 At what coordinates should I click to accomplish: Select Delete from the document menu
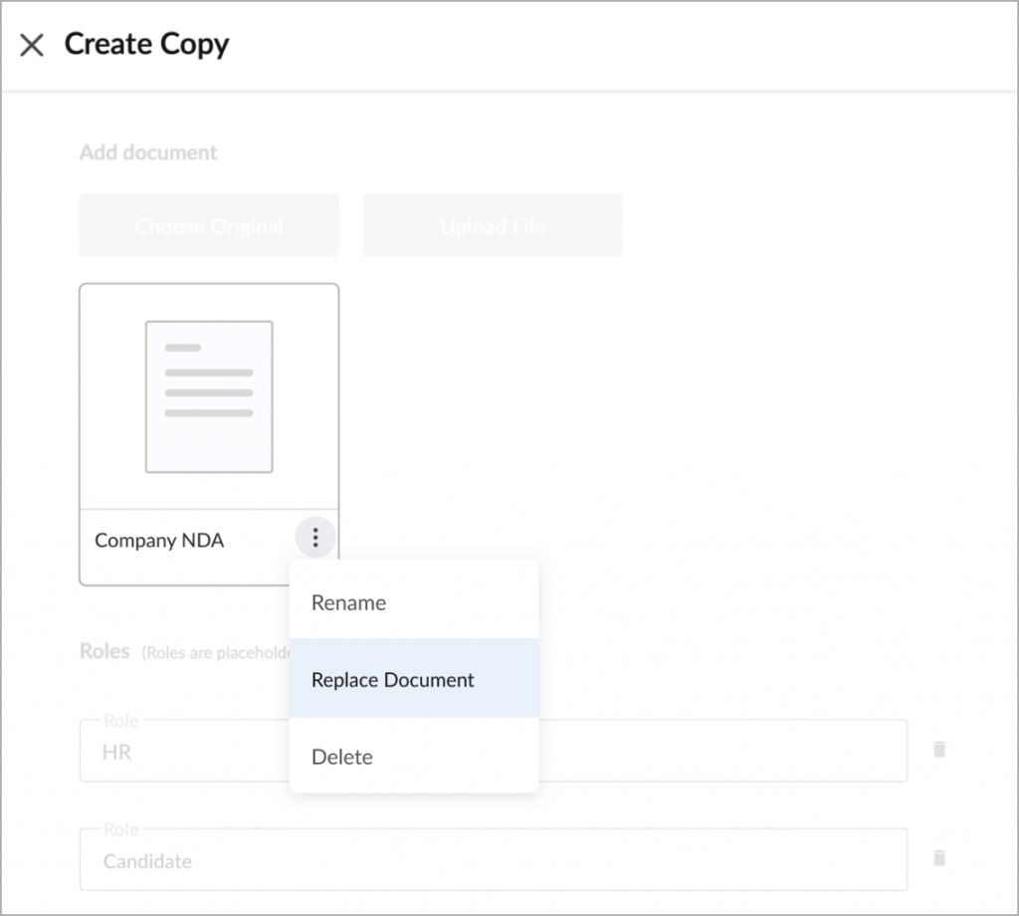(342, 757)
